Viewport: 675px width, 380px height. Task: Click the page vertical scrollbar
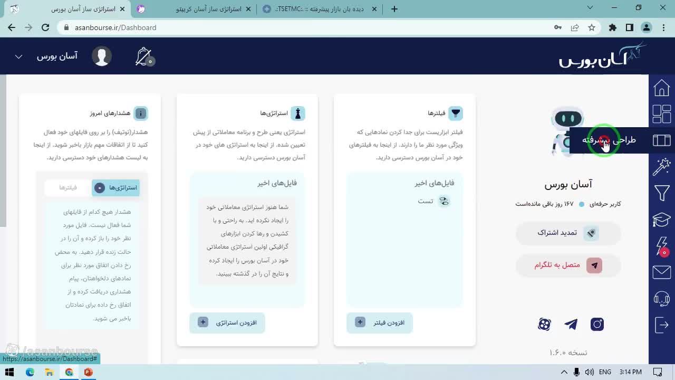3,151
